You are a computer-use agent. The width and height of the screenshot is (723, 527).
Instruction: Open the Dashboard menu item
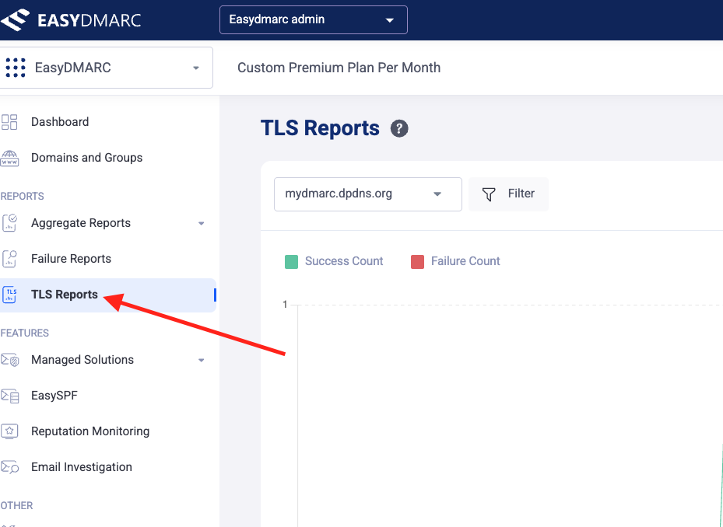(60, 122)
